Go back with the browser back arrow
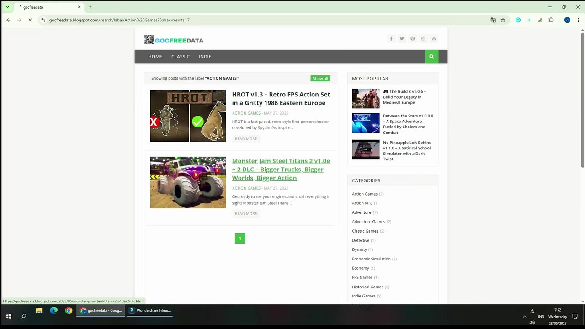The image size is (585, 329). [x=8, y=20]
